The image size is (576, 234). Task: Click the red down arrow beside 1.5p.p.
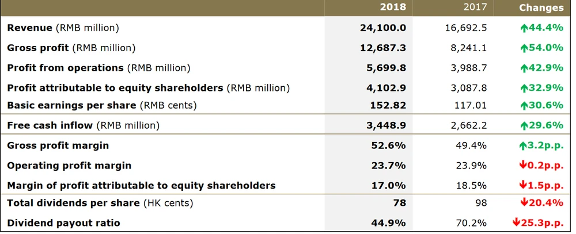pos(523,185)
